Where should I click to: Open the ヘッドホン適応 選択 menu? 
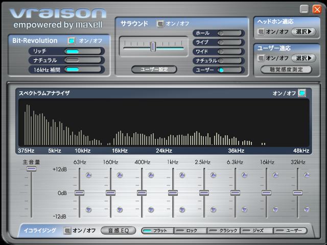click(x=303, y=32)
